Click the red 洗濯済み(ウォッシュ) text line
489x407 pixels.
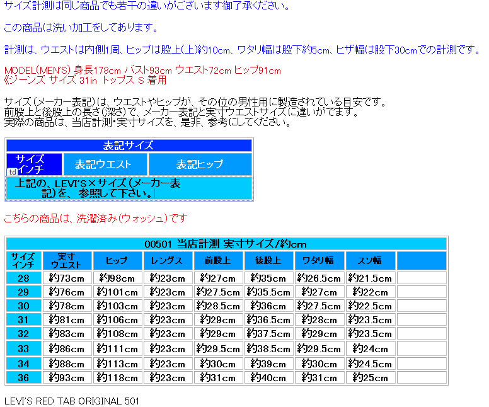click(96, 219)
